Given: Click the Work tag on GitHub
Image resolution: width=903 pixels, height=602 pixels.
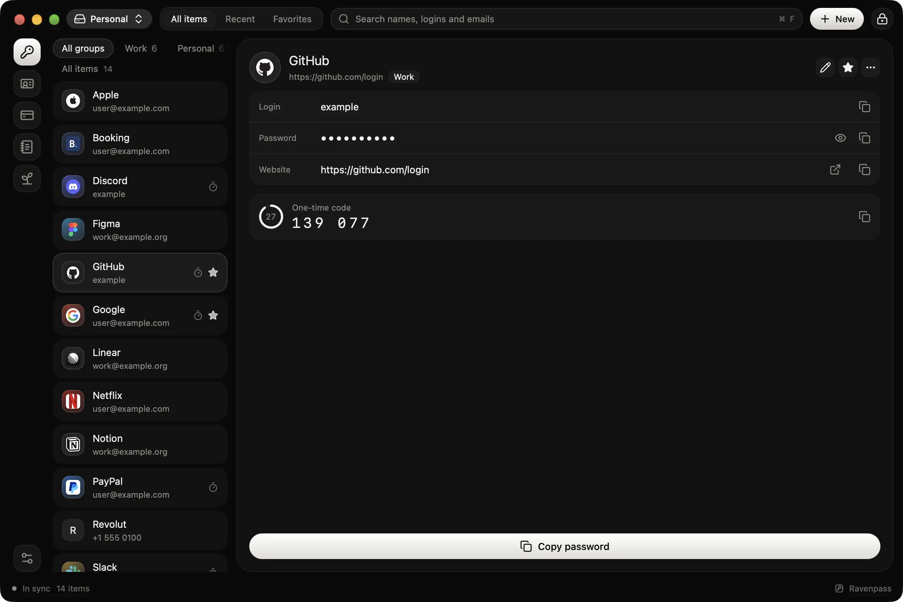Looking at the screenshot, I should (x=404, y=77).
